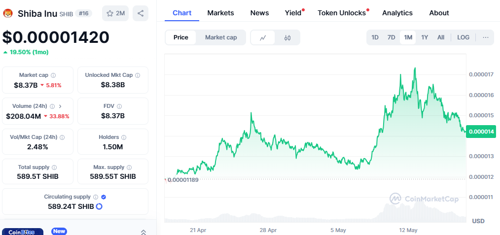Click the circulating supply progress ring
Viewport: 500px width, 235px height.
pyautogui.click(x=99, y=206)
